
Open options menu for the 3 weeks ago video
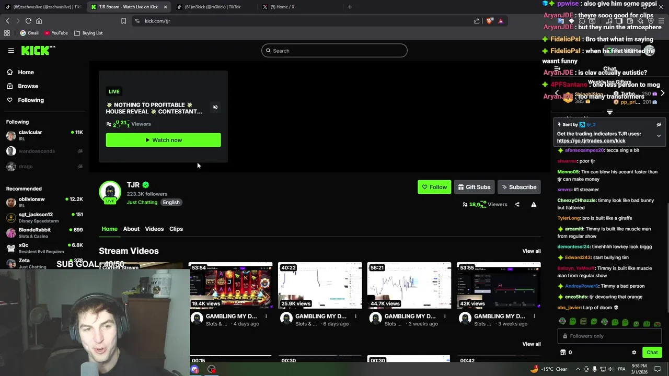coord(534,316)
